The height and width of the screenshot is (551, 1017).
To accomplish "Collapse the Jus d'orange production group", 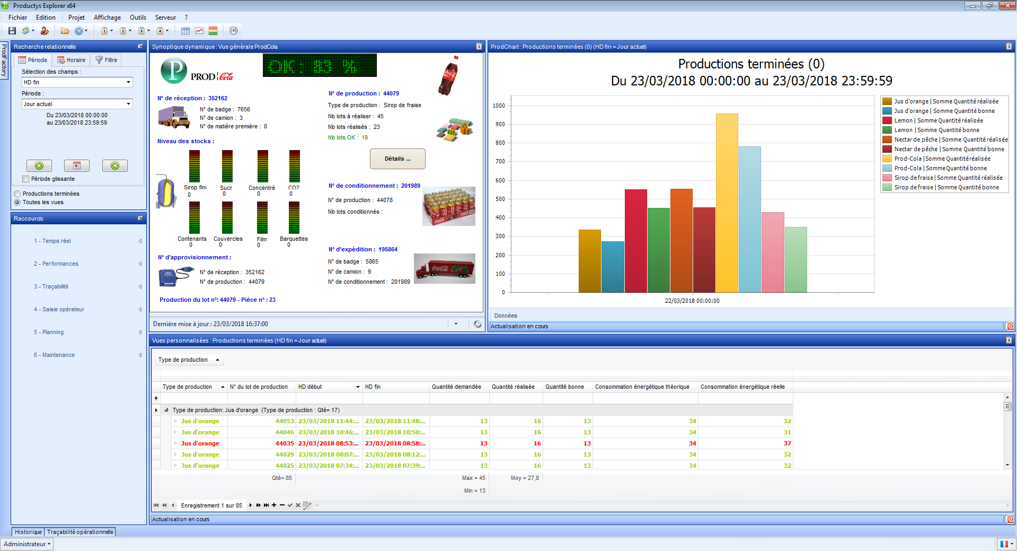I will point(166,410).
